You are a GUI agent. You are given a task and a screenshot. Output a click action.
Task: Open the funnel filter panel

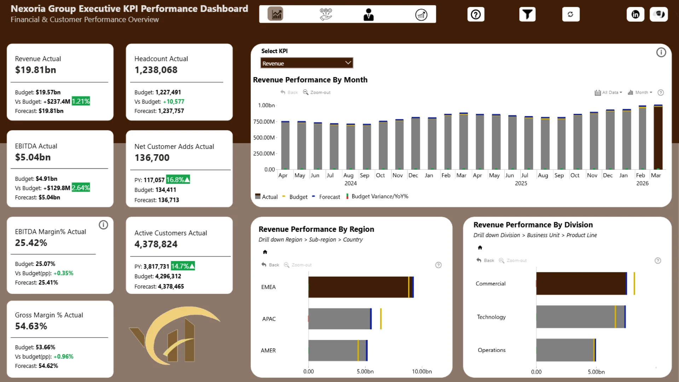click(x=527, y=15)
